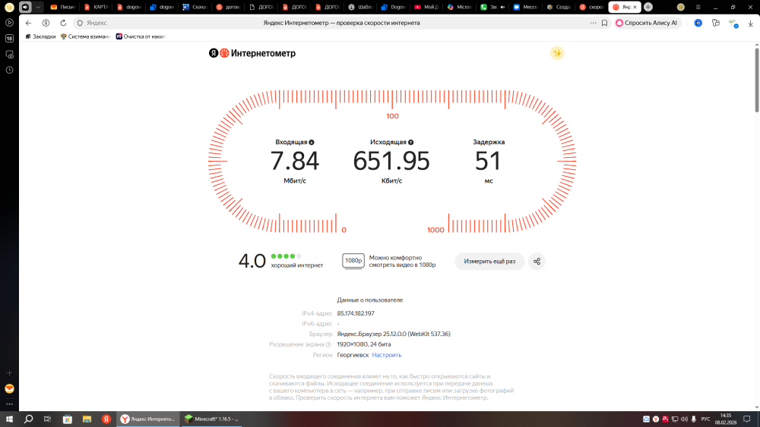Click the 7.84 incoming speed value

tap(295, 161)
